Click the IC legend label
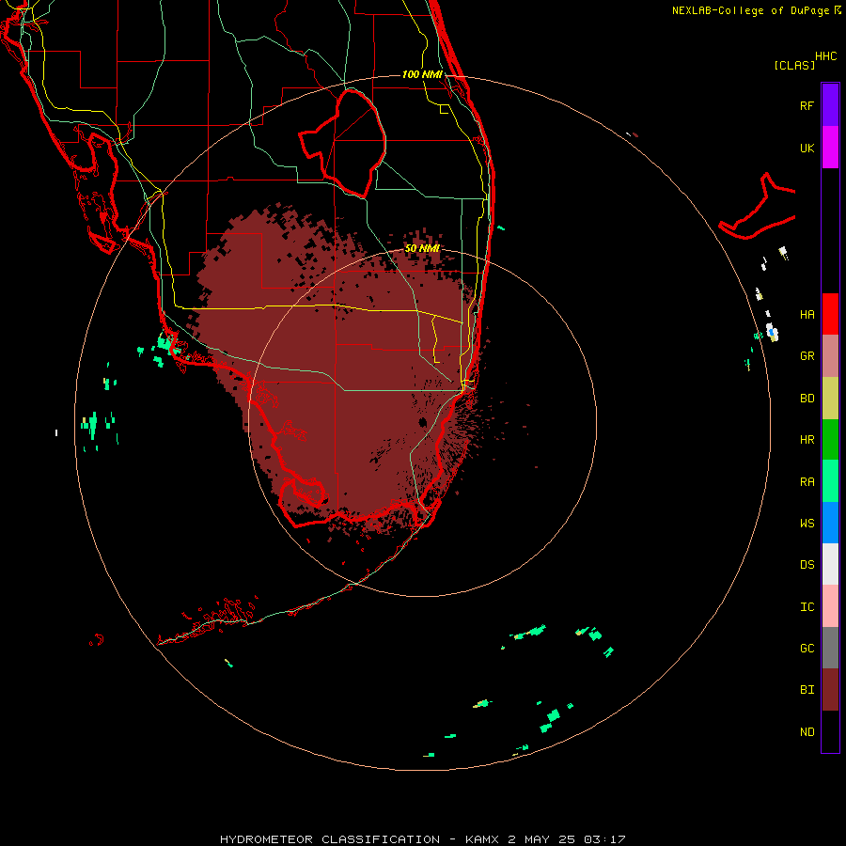 807,606
